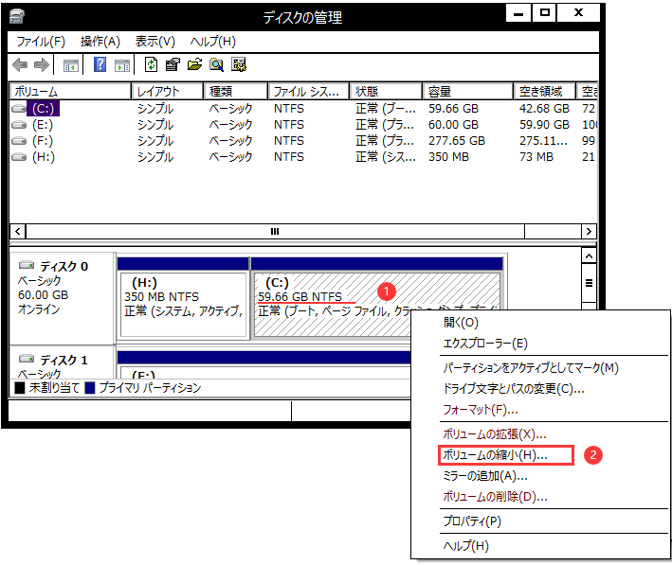
Task: Select the (H:) volume row in list
Action: [x=303, y=157]
